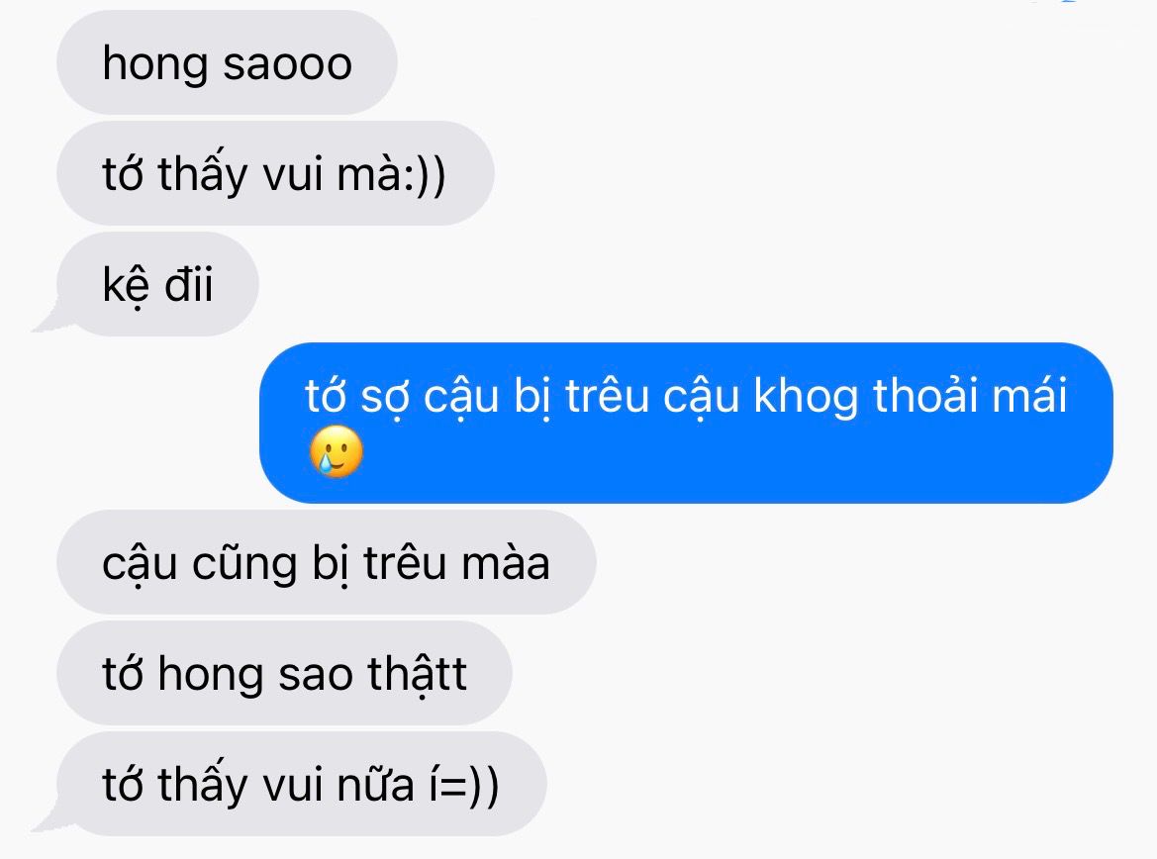The width and height of the screenshot is (1157, 859).
Task: Click the blue sent message bubble
Action: tap(686, 423)
